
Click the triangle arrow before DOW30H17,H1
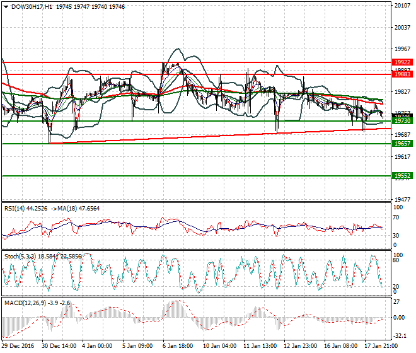pos(6,7)
